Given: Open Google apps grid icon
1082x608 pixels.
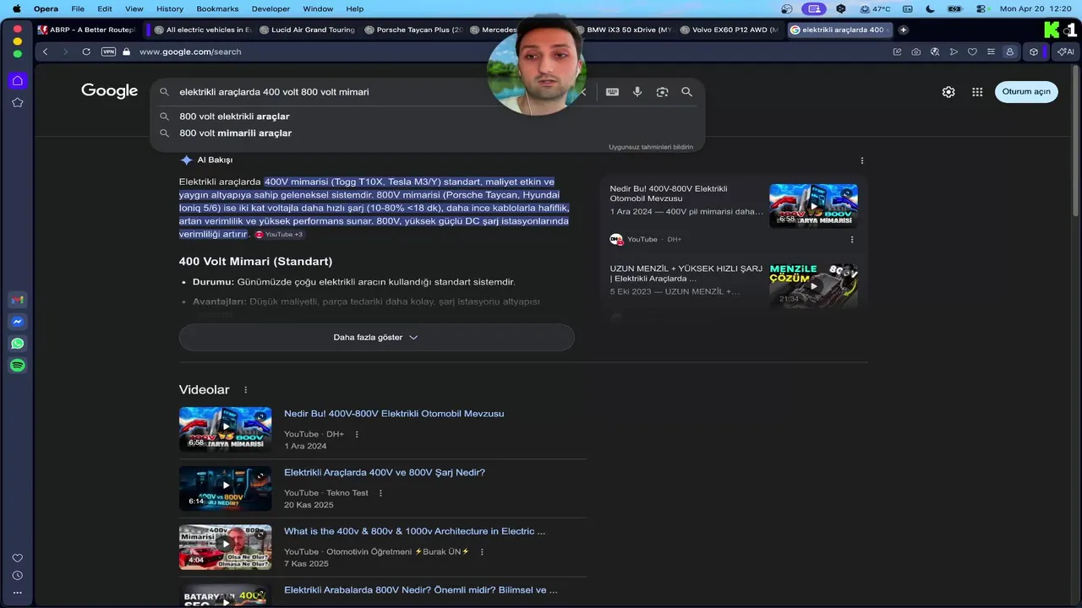Looking at the screenshot, I should click(977, 92).
